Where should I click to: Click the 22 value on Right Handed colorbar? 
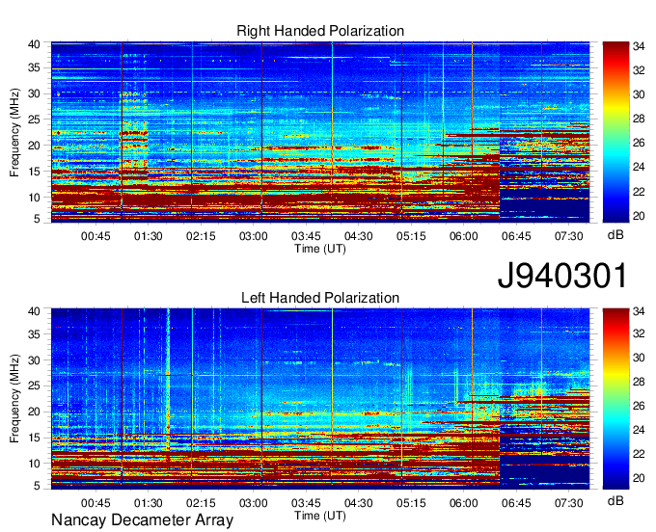[x=639, y=192]
